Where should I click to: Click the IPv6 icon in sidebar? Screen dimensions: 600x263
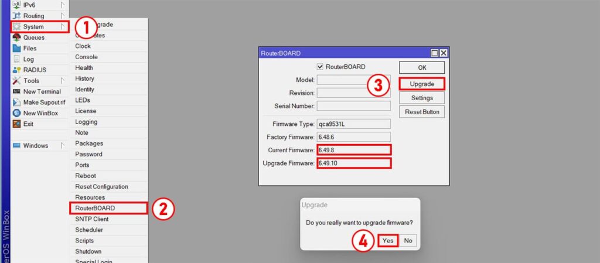pos(16,5)
